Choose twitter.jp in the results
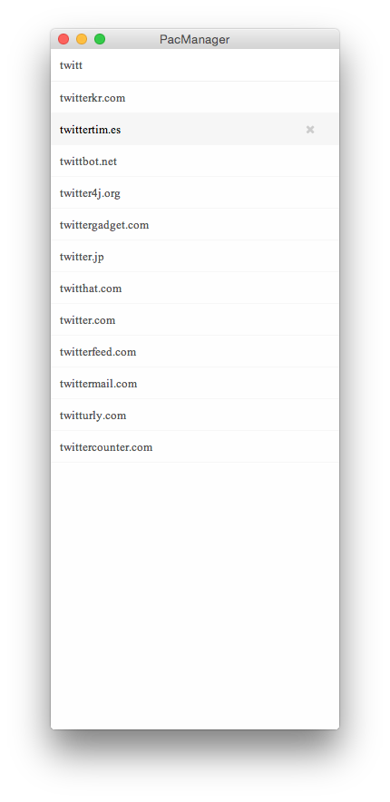The width and height of the screenshot is (390, 802). [x=195, y=256]
